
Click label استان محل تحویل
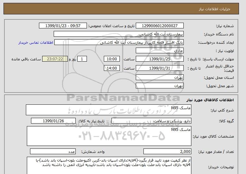[219, 78]
